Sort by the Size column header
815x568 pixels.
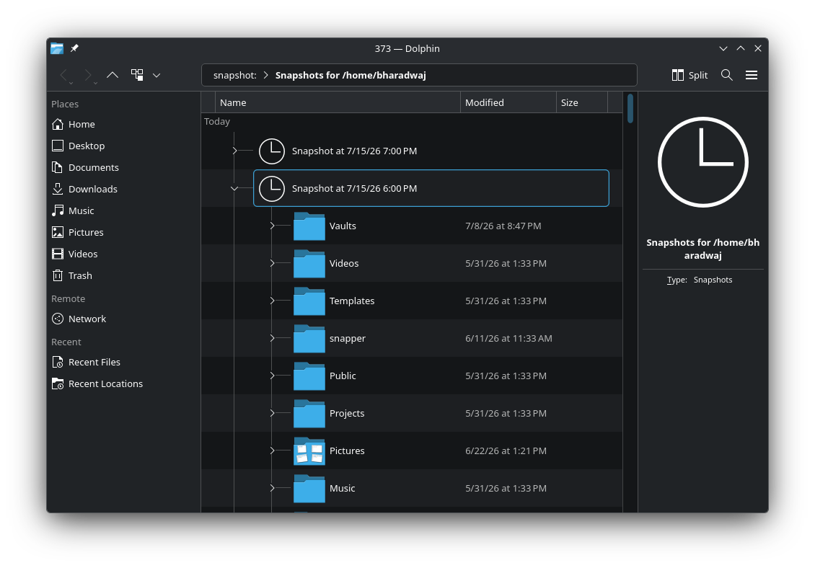click(x=581, y=102)
